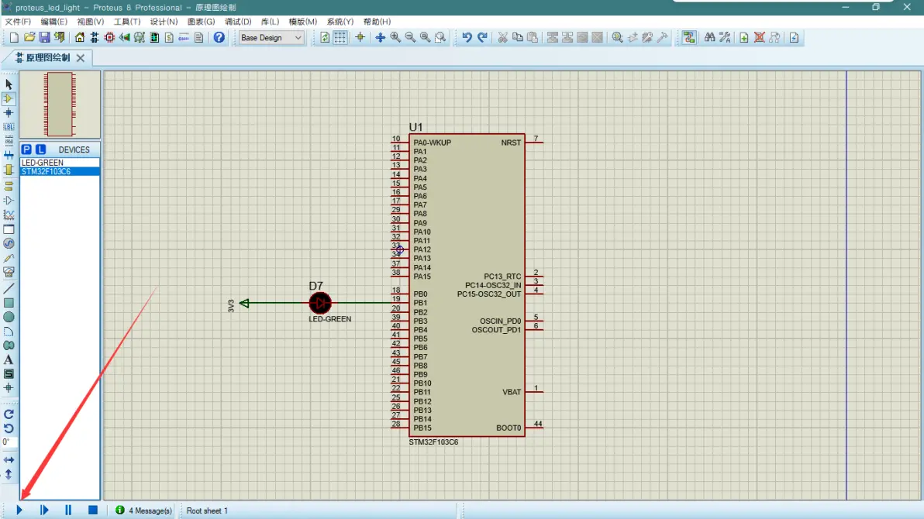The height and width of the screenshot is (519, 924).
Task: Click the binoculars search icon
Action: (x=709, y=37)
